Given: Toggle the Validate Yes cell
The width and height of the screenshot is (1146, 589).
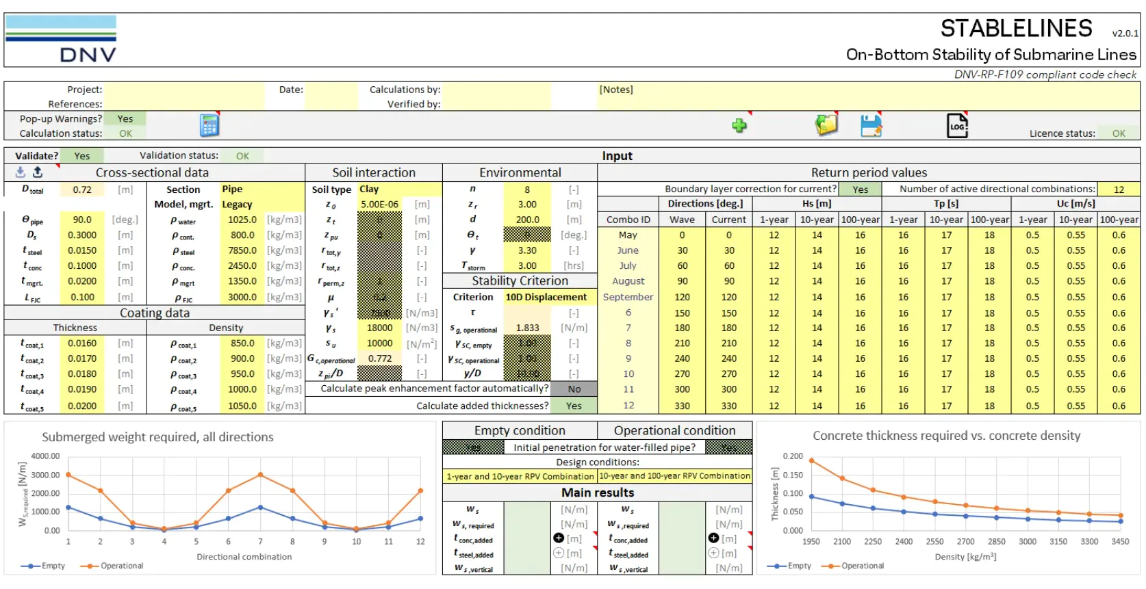Looking at the screenshot, I should pyautogui.click(x=82, y=156).
